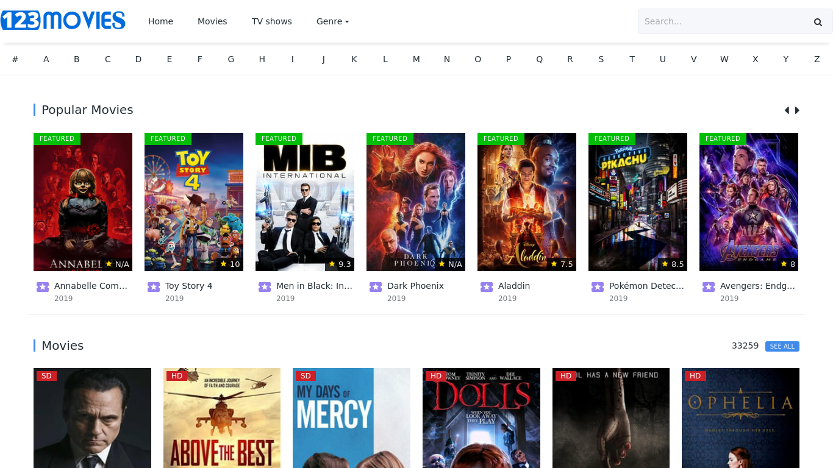The image size is (833, 468).
Task: Open the Dark Phoenix poster
Action: click(x=416, y=202)
